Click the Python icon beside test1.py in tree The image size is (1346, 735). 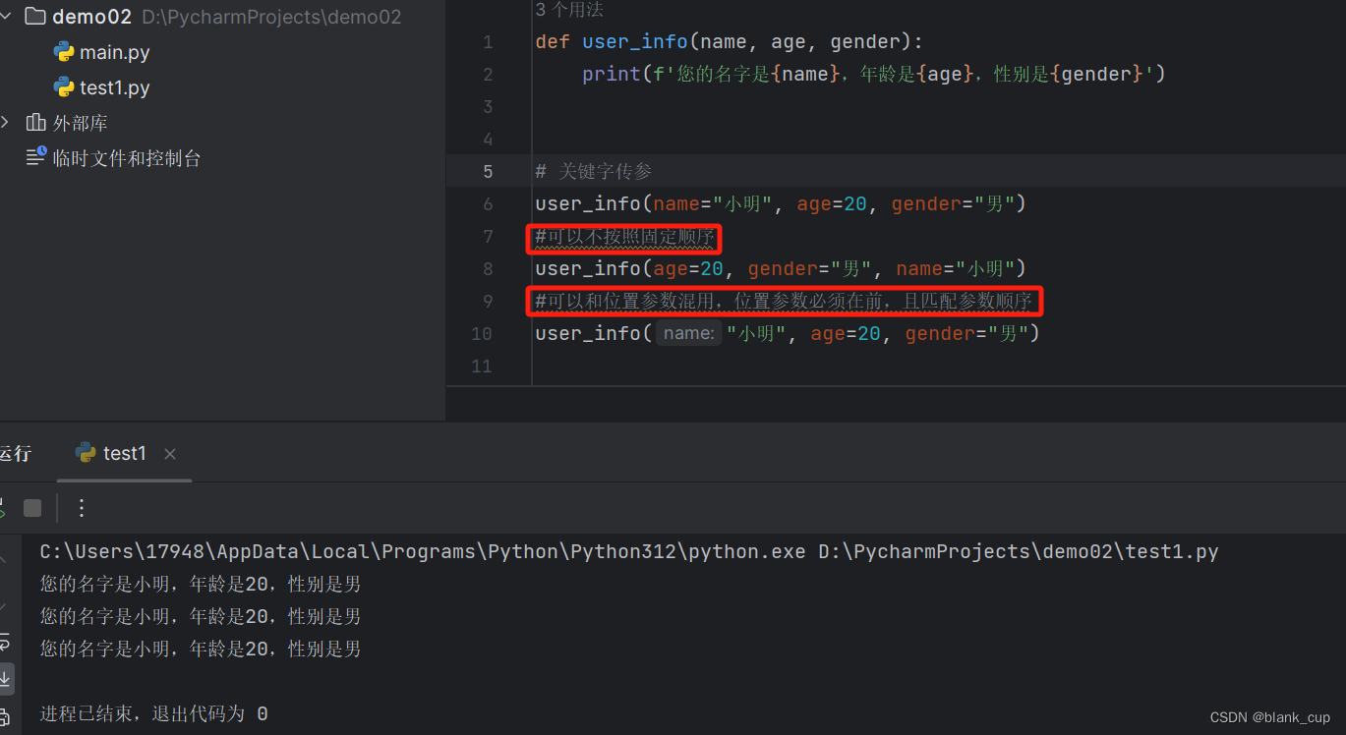[x=64, y=87]
